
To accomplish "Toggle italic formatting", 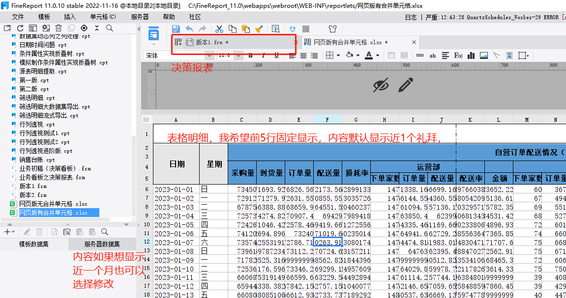I will coord(264,55).
